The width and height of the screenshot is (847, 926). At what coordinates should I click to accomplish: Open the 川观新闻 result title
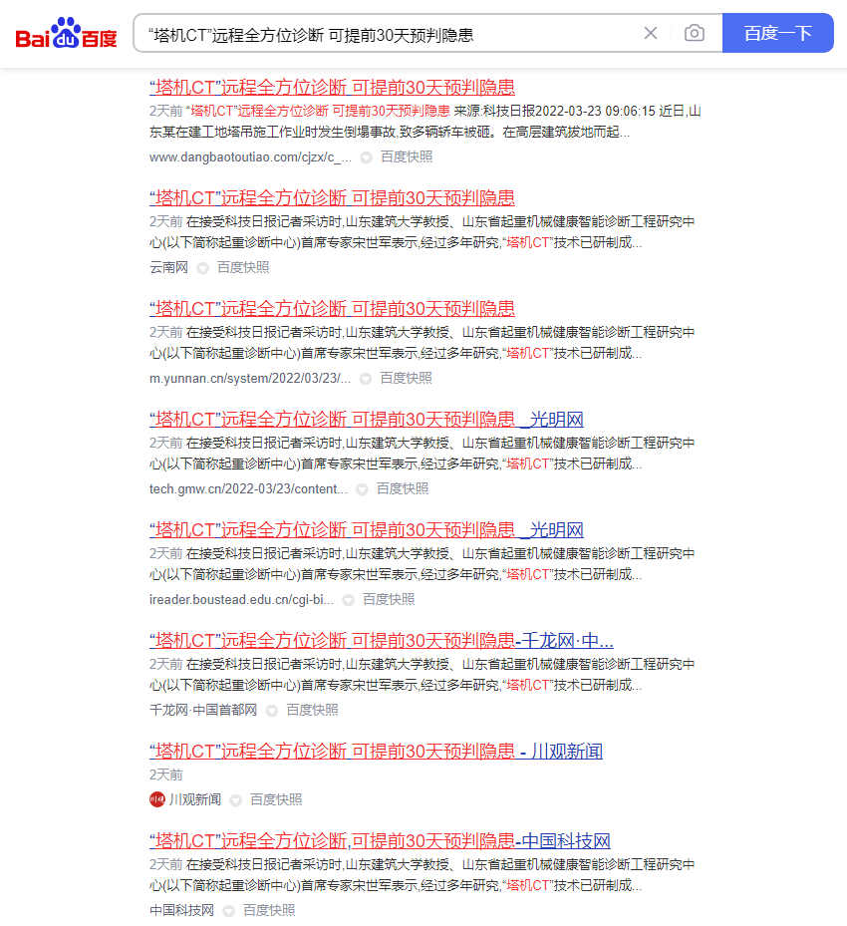tap(376, 752)
